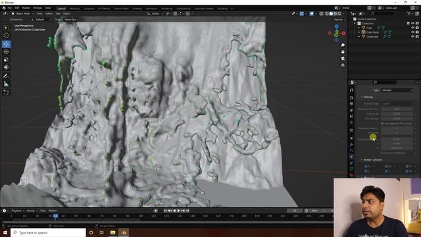The image size is (421, 237).
Task: Activate the Move tool
Action: pos(6,44)
